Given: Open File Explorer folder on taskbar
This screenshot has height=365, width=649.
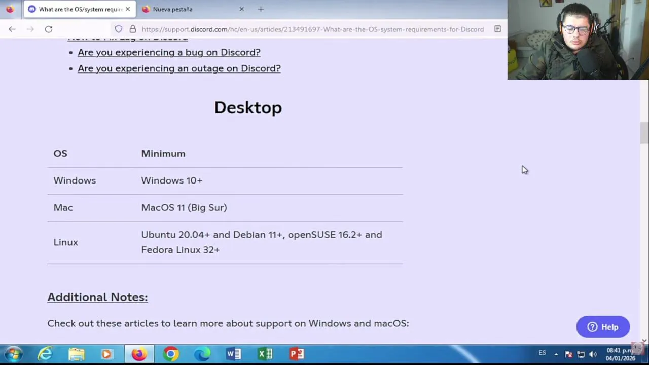Looking at the screenshot, I should point(77,354).
